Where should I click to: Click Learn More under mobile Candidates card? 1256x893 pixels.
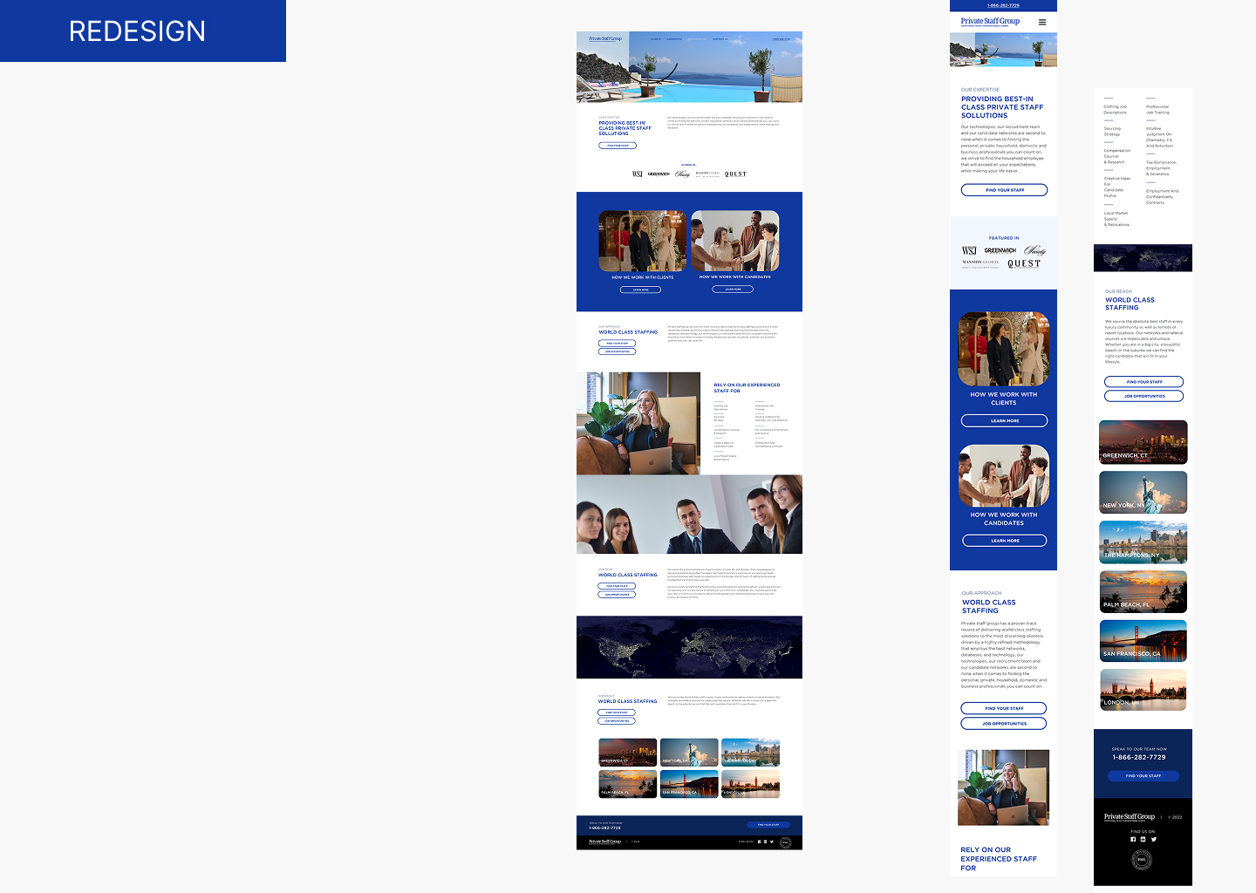coord(1004,541)
